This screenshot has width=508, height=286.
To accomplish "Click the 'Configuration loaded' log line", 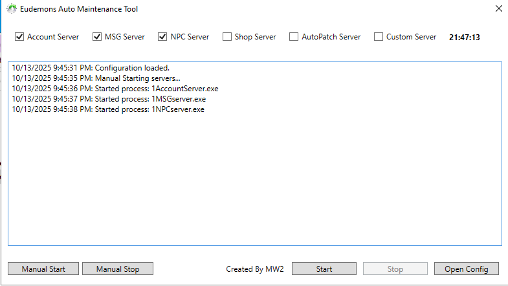I will tap(91, 68).
